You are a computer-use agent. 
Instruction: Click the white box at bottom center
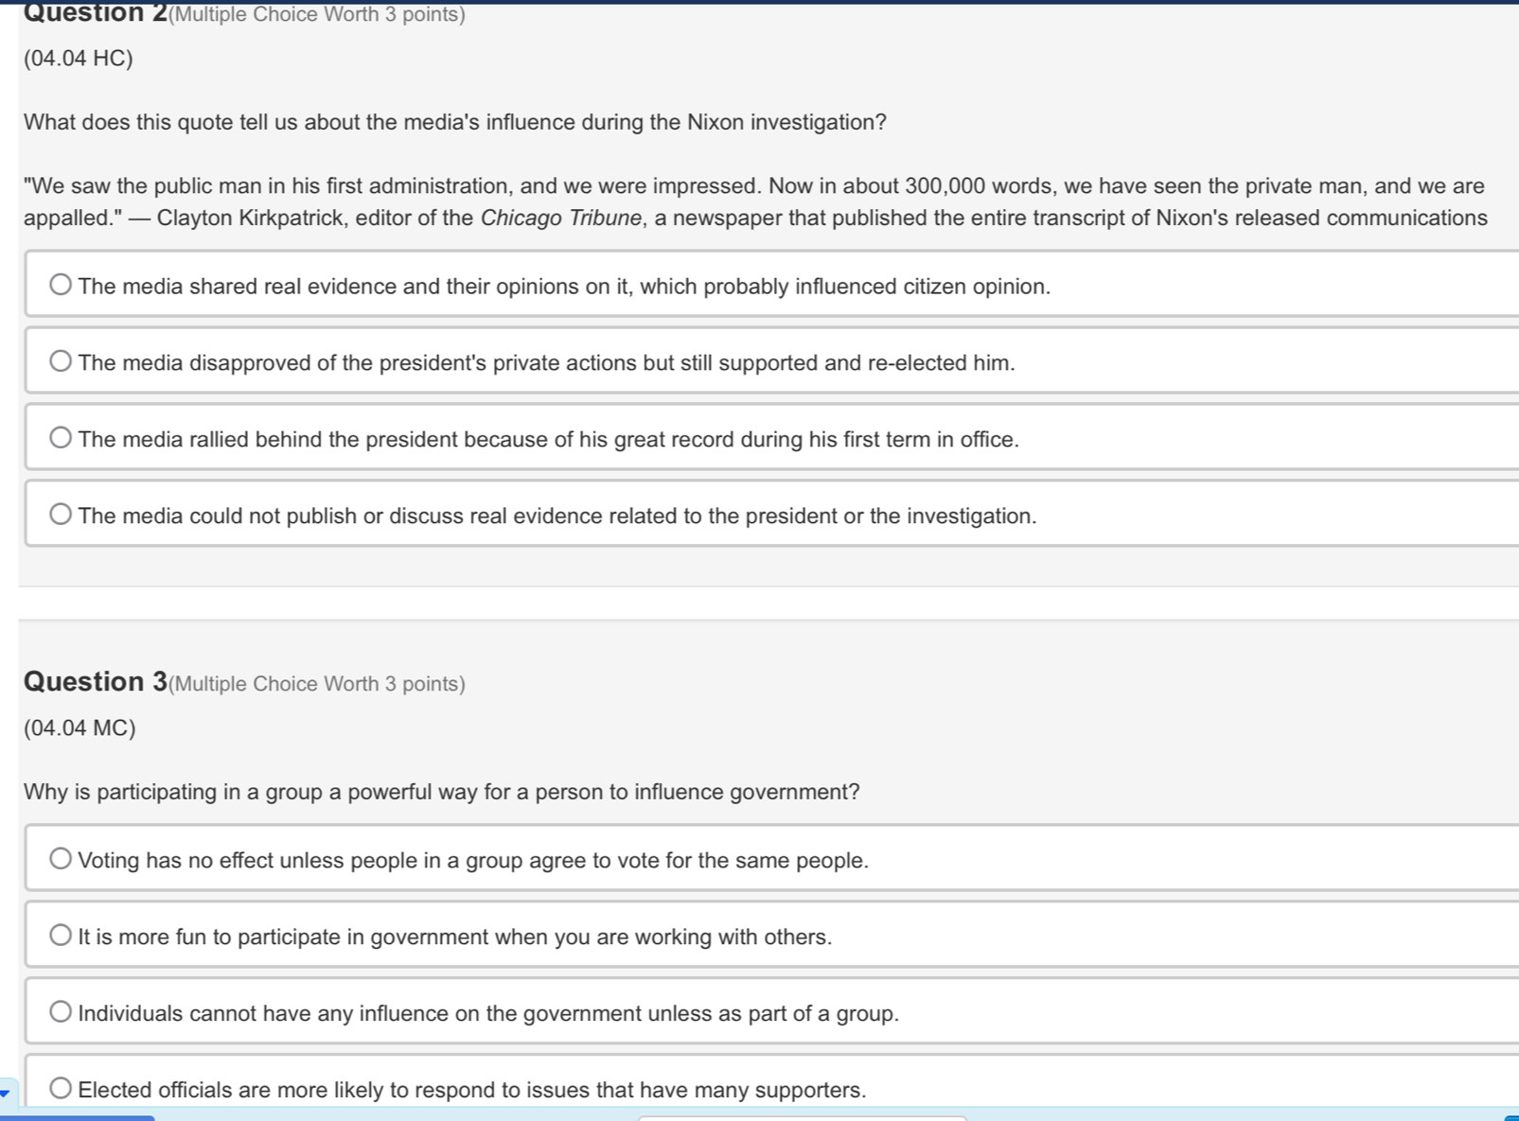point(802,1118)
